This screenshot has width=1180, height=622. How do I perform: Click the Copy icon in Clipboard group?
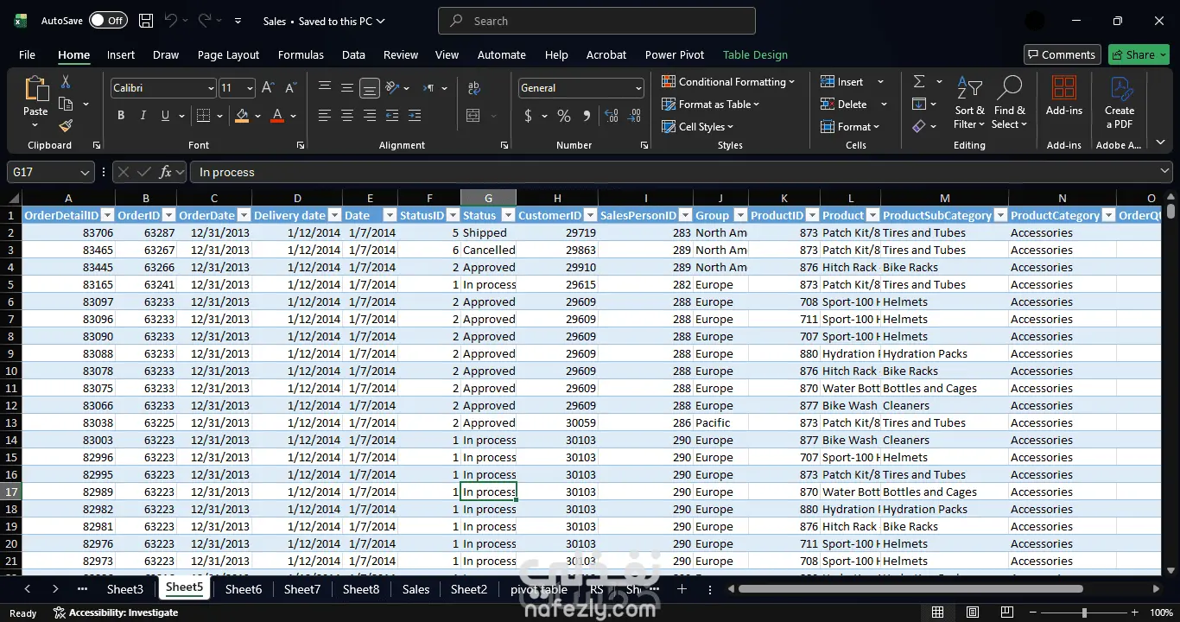[x=66, y=104]
